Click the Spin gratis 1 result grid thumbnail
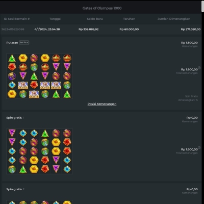This screenshot has width=204, height=204. pos(39,151)
